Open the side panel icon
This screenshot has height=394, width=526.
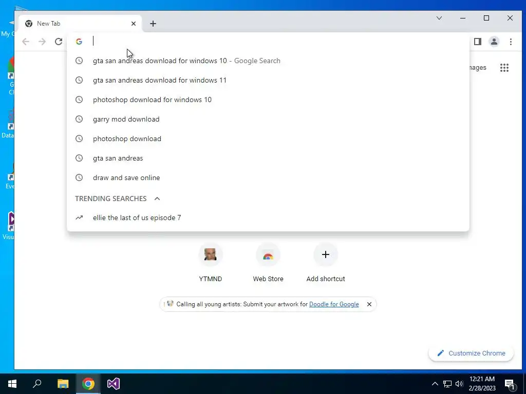477,42
